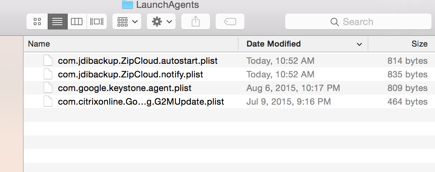This screenshot has width=435, height=172.
Task: Switch to column view
Action: point(77,21)
